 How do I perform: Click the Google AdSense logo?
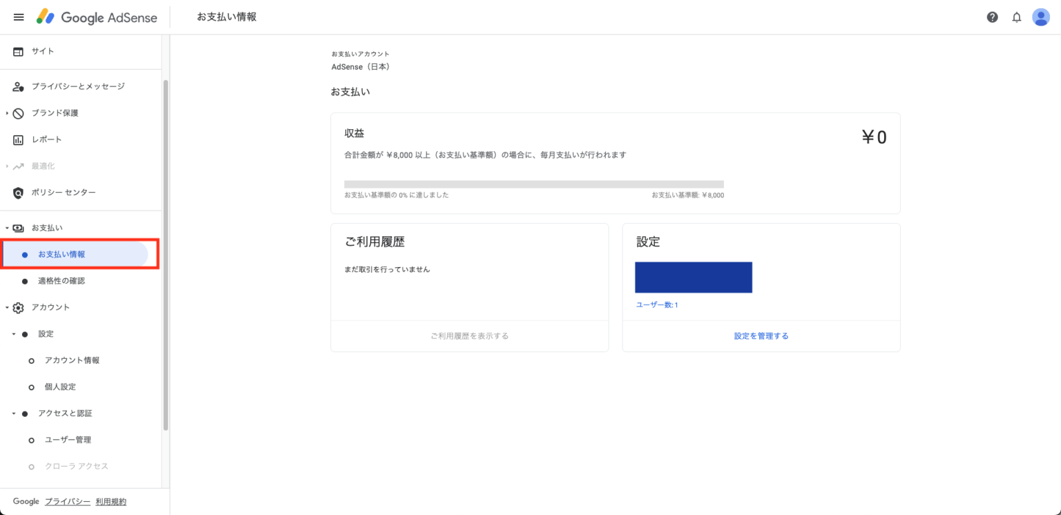point(97,17)
